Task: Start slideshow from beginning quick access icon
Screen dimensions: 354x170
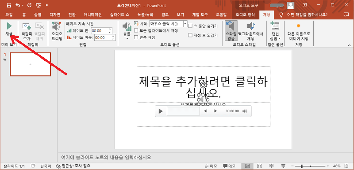Action: (38, 5)
